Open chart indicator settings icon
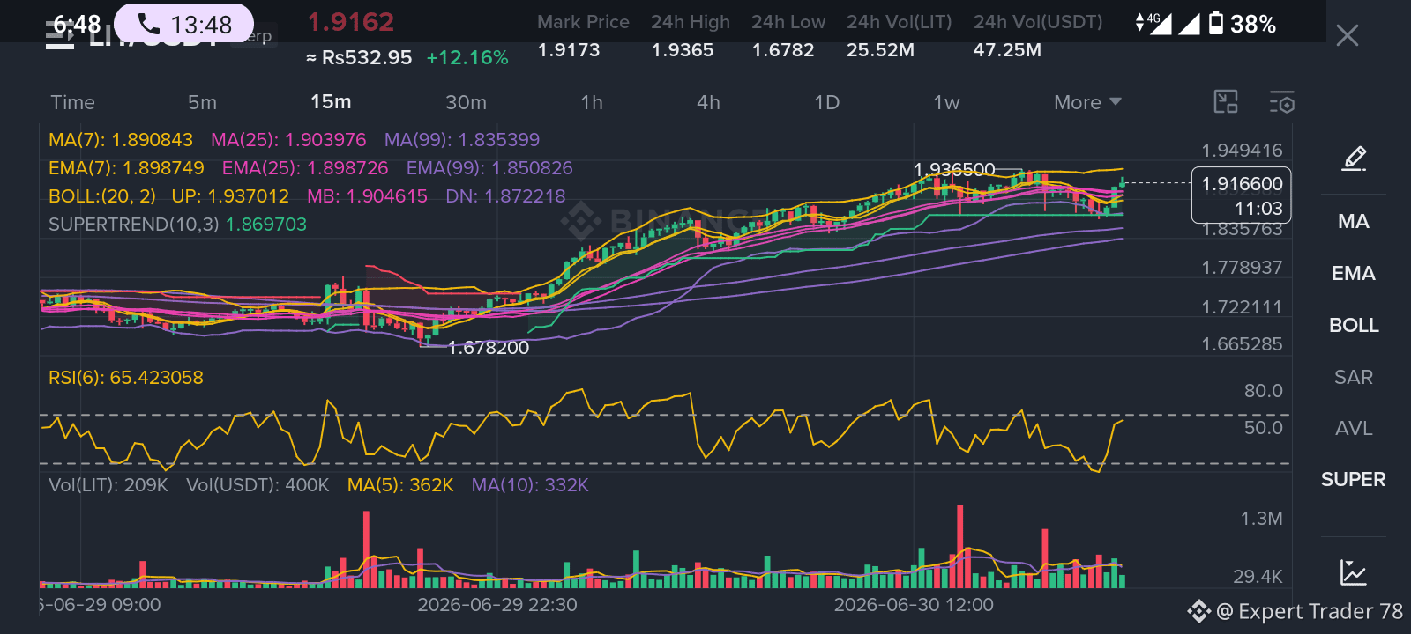 (1282, 102)
